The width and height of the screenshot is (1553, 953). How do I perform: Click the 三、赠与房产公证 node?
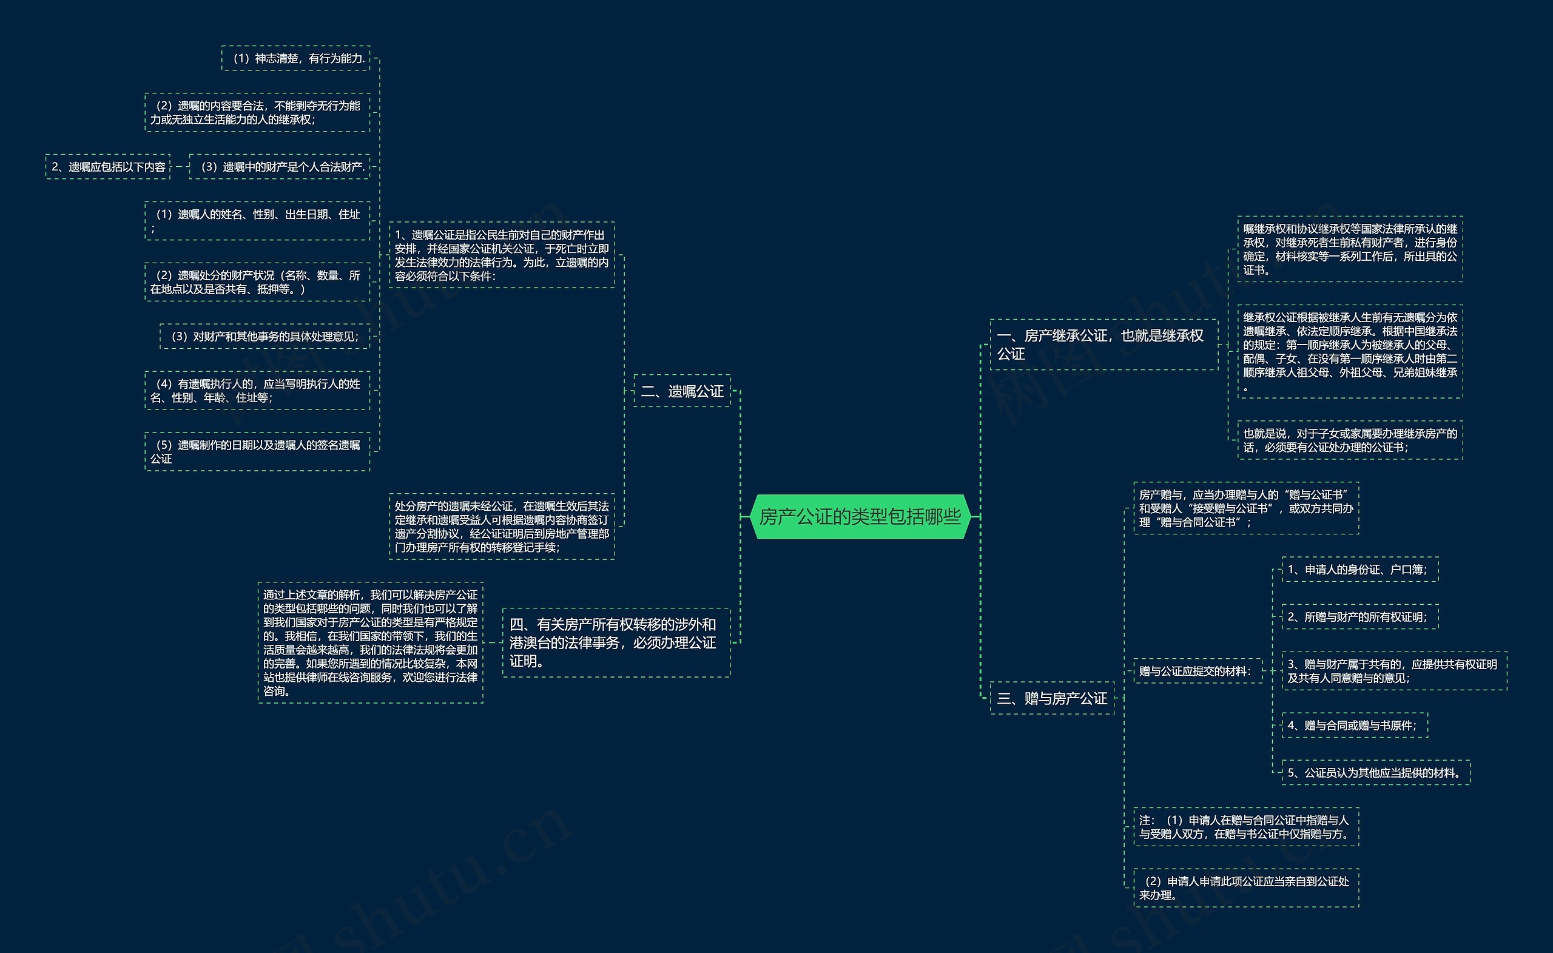1052,698
